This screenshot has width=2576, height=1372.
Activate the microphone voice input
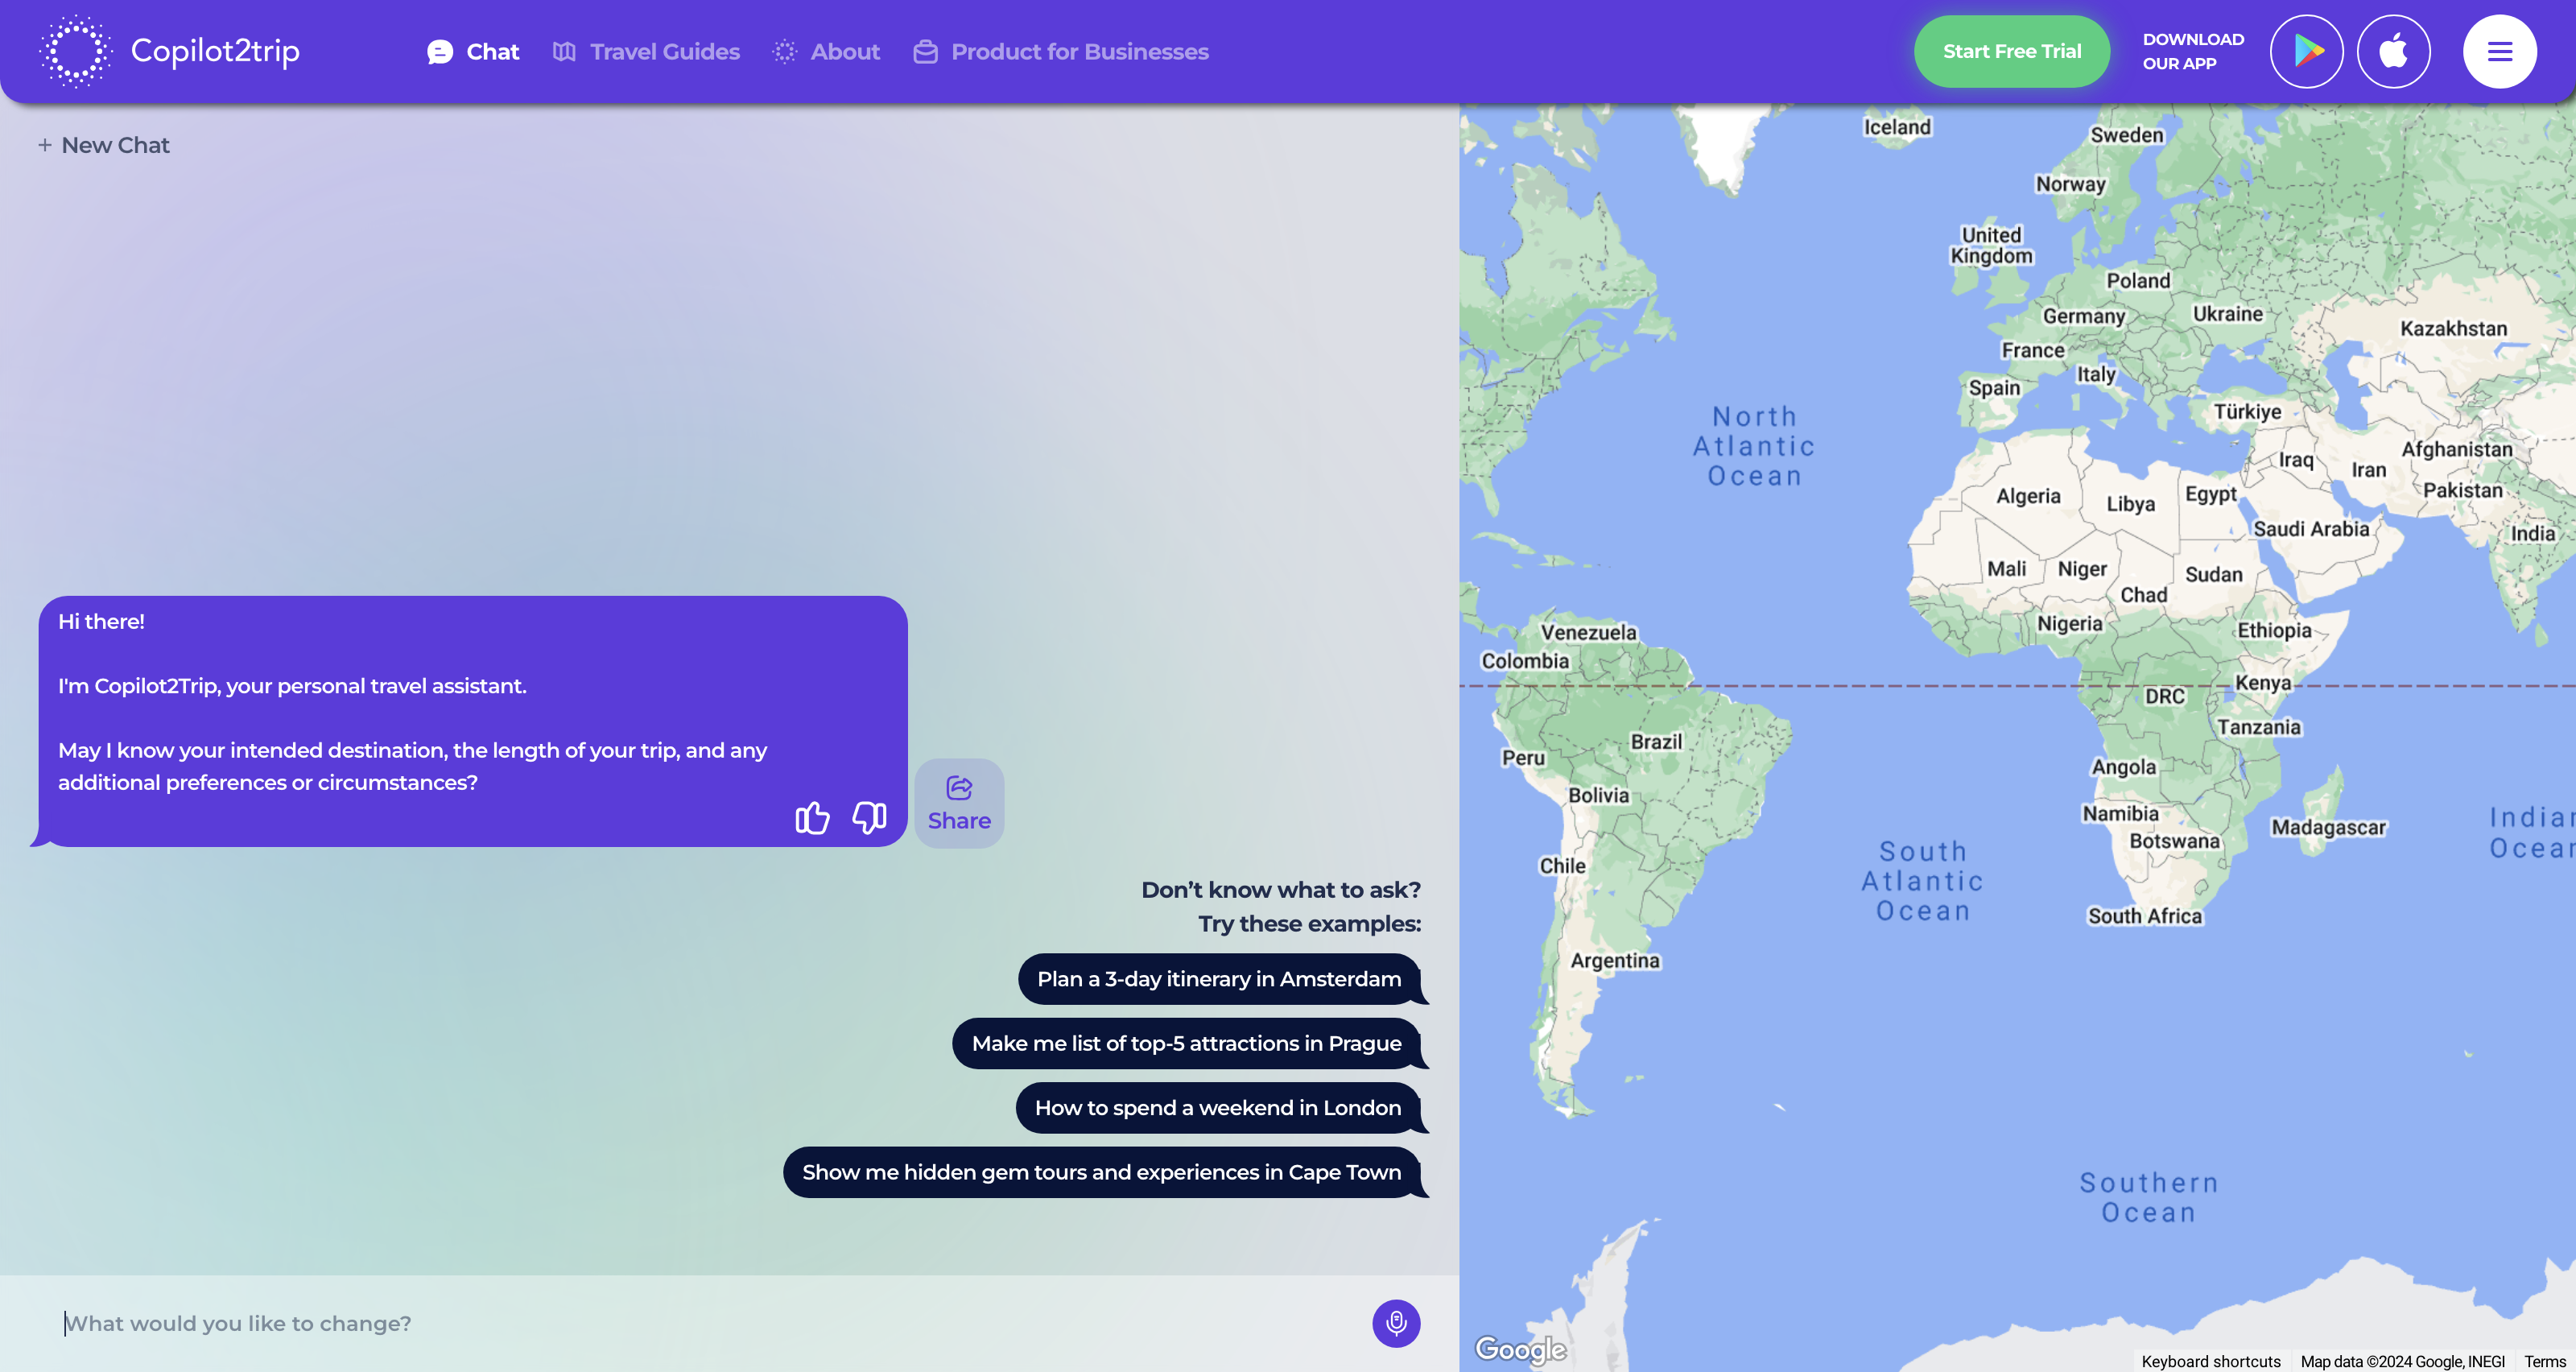[x=1396, y=1323]
